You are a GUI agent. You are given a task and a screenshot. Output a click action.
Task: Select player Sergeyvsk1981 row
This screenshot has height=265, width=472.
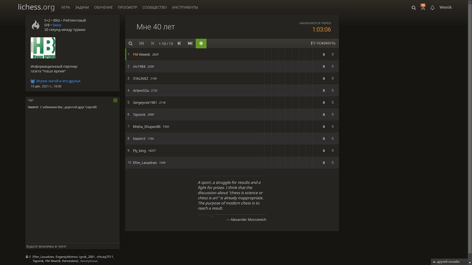pyautogui.click(x=232, y=103)
